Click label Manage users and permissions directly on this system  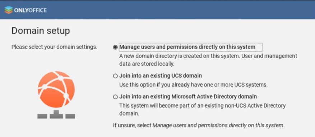coord(187,47)
